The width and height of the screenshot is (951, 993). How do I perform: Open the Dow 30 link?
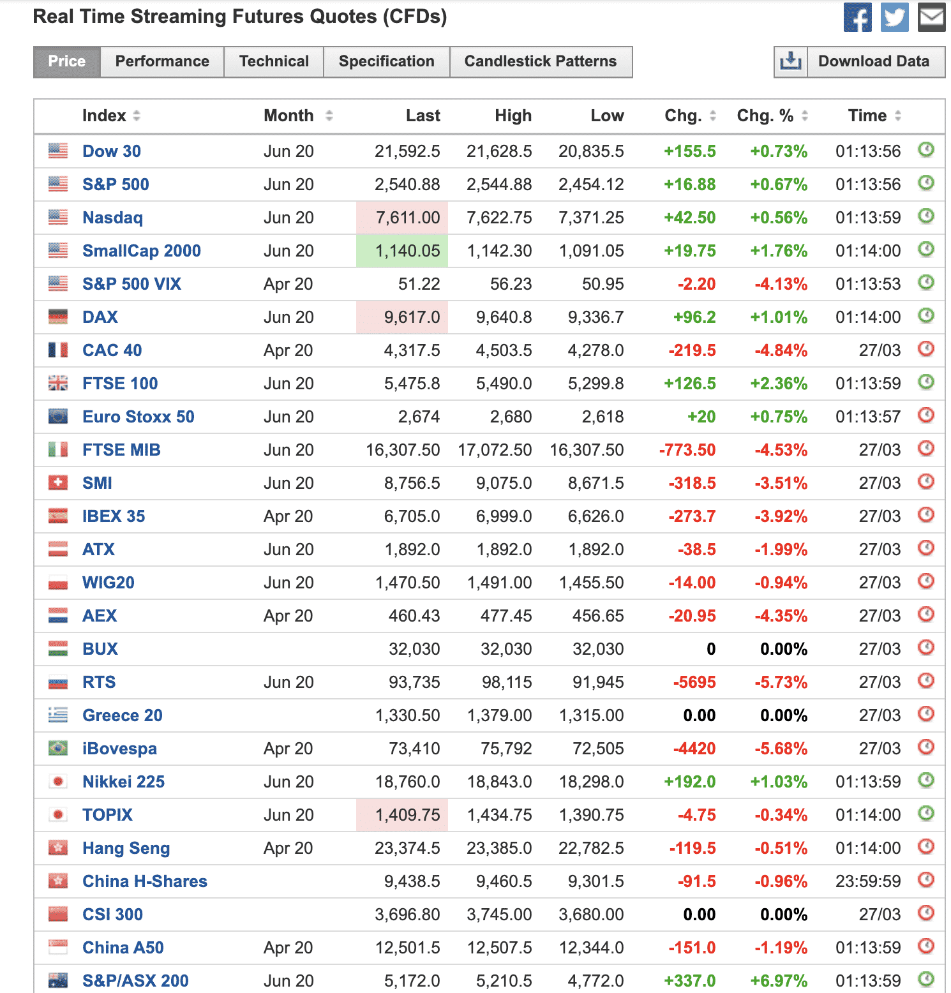(112, 151)
